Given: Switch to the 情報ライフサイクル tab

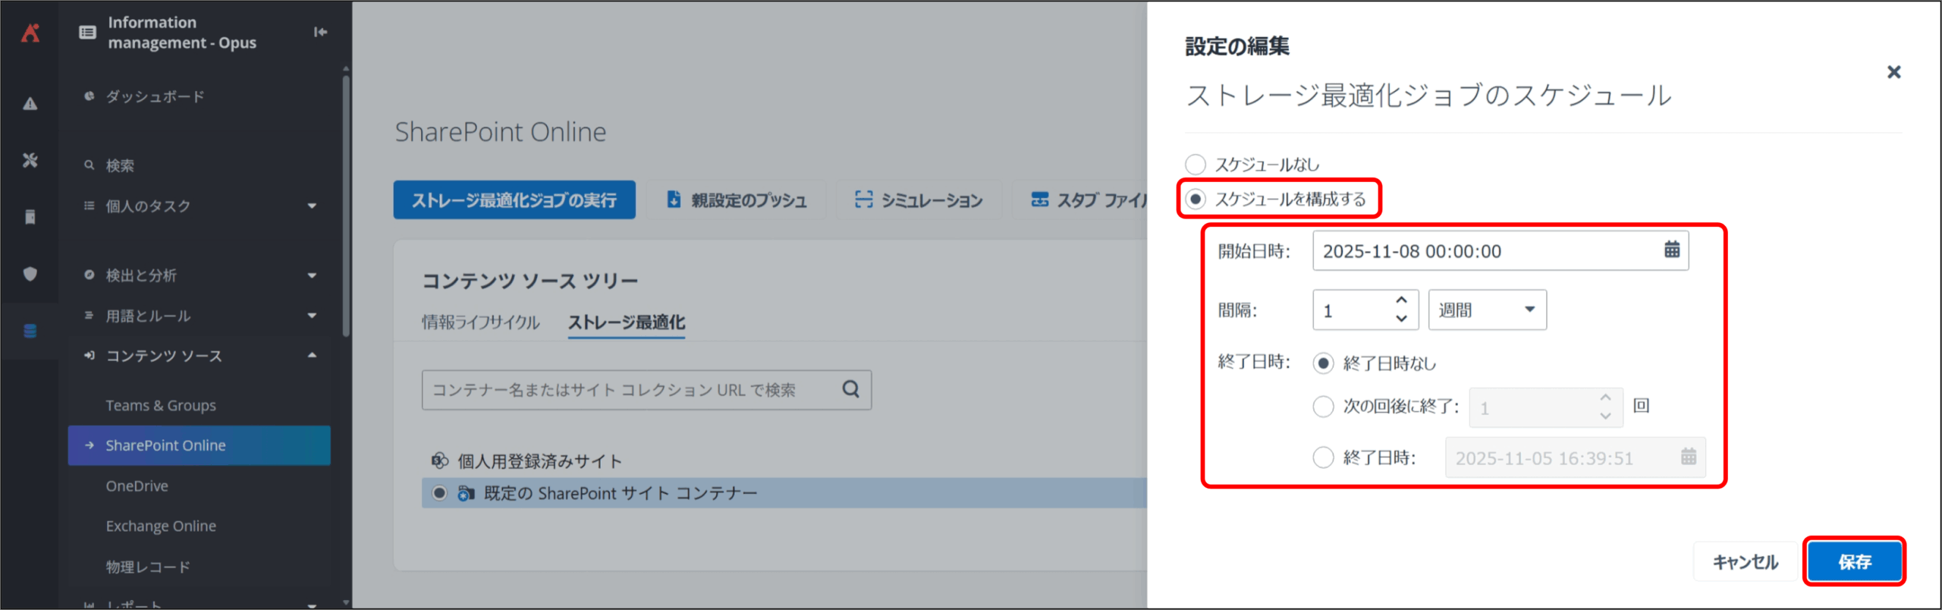Looking at the screenshot, I should pos(480,322).
